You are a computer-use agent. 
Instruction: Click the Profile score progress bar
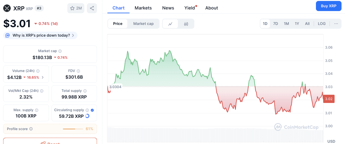tap(72, 129)
